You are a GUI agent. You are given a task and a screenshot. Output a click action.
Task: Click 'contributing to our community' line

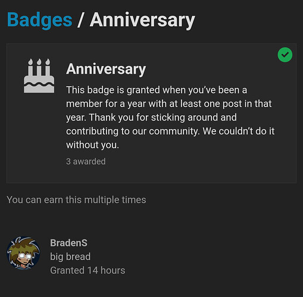pos(133,131)
